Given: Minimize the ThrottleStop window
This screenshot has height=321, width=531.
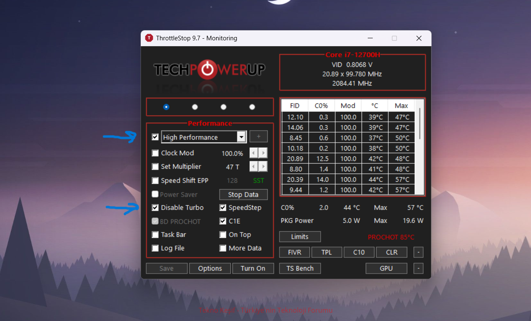Looking at the screenshot, I should coord(370,38).
